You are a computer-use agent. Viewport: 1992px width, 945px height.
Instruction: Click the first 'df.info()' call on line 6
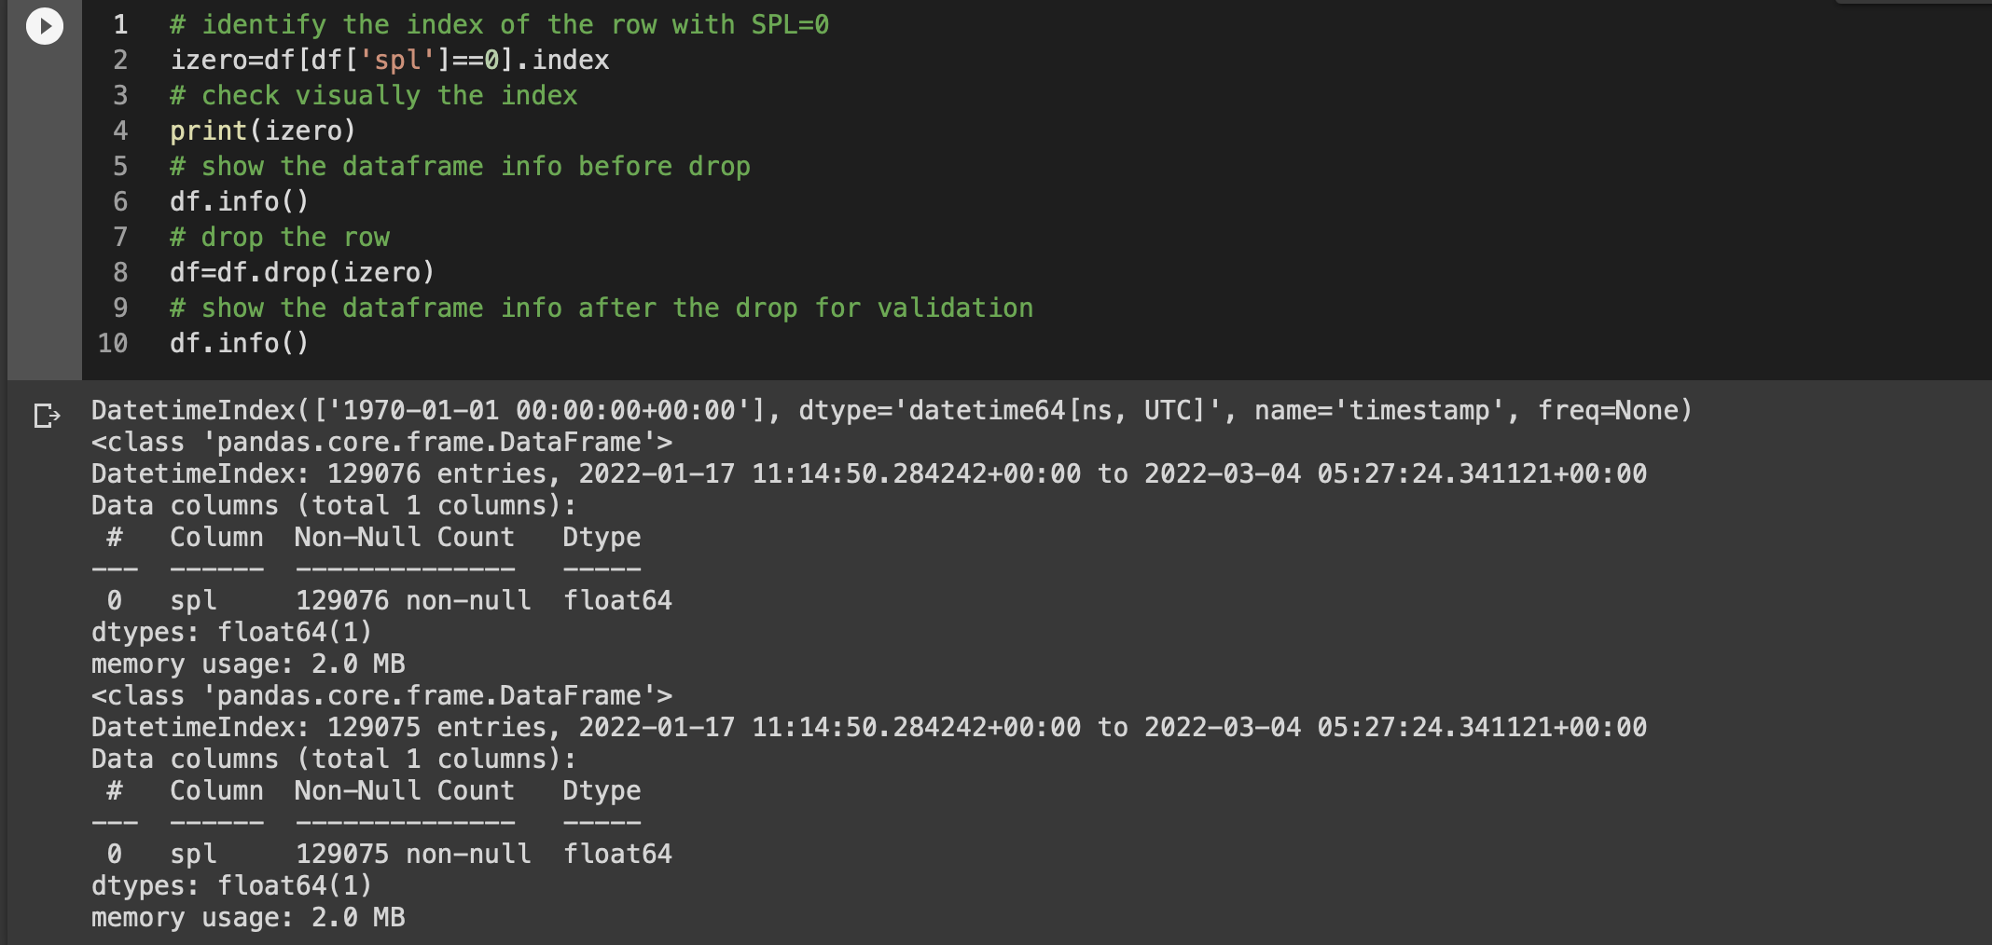click(239, 202)
